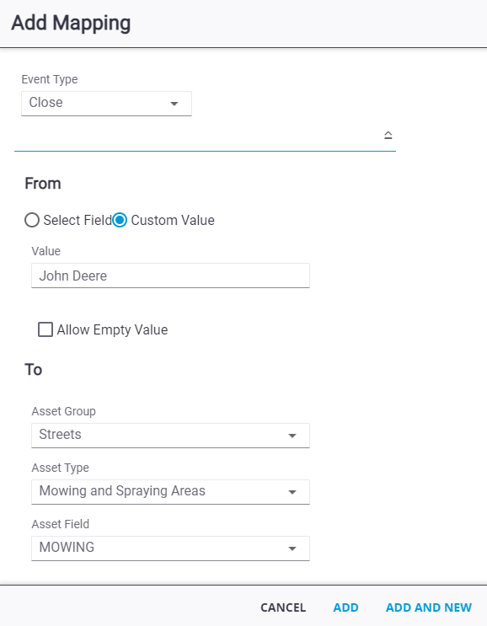Click the Allow Empty Value label text

pos(112,329)
